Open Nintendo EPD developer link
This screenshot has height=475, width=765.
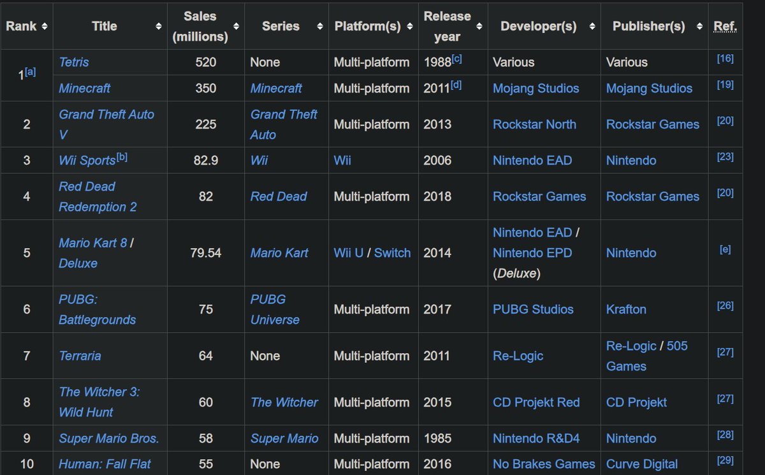(x=532, y=253)
